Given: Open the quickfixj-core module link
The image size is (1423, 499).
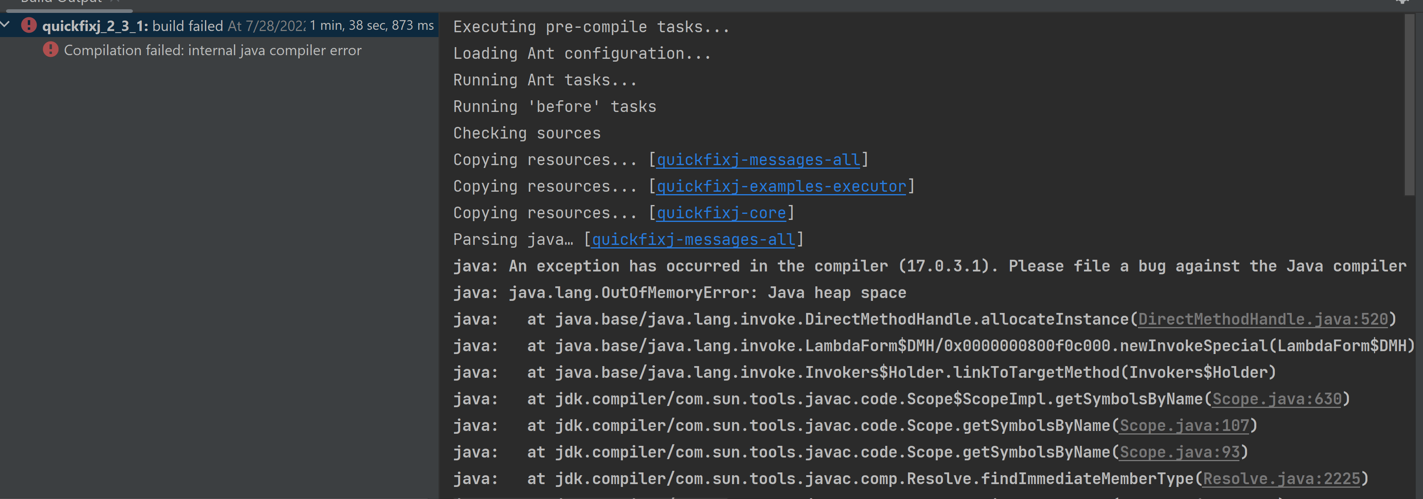Looking at the screenshot, I should 720,213.
